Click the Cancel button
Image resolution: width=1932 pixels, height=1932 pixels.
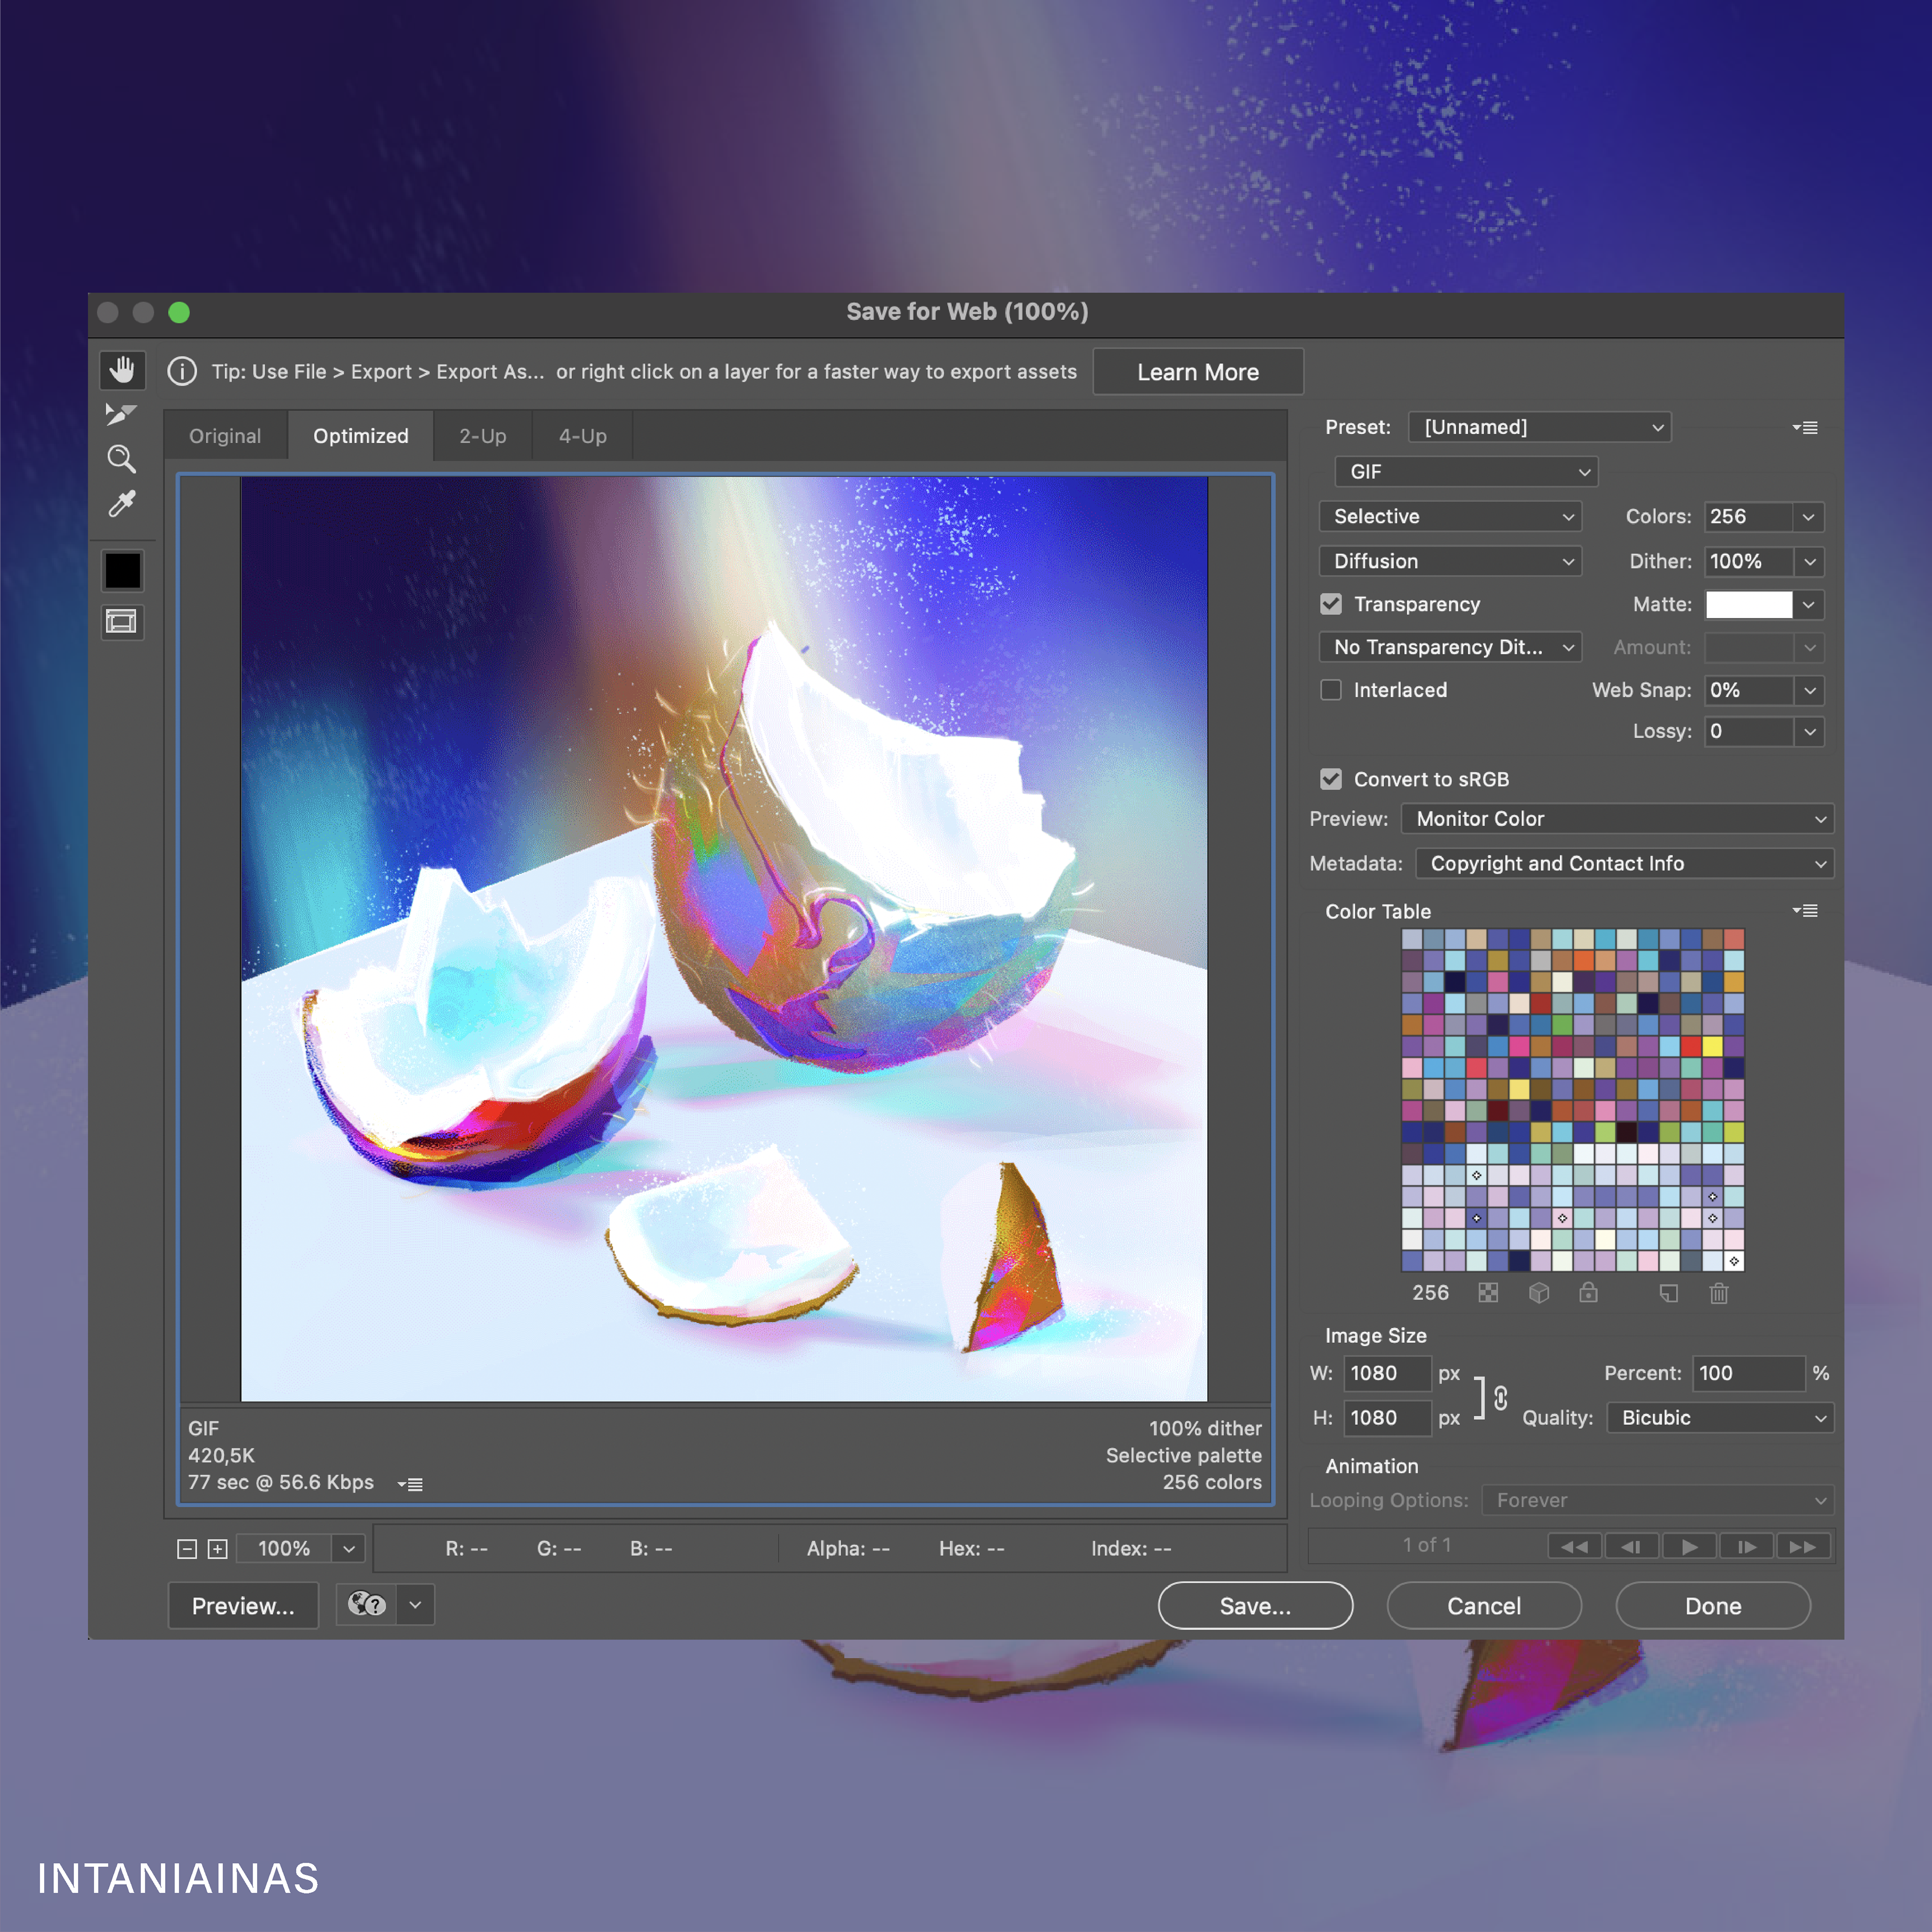coord(1484,1606)
